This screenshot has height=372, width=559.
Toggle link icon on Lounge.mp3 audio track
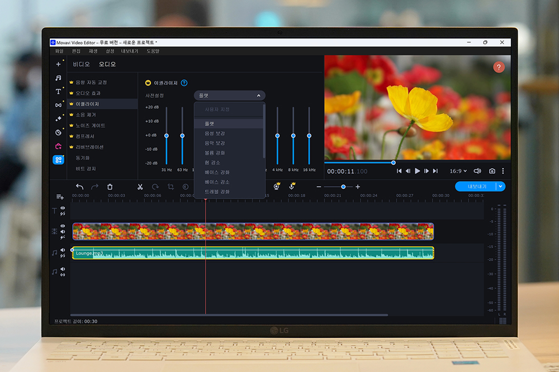(63, 255)
